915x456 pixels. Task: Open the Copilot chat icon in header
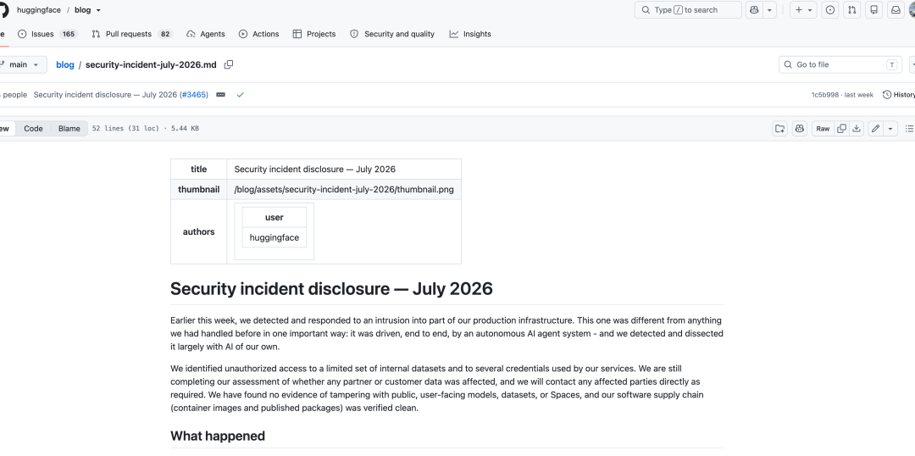click(x=755, y=10)
